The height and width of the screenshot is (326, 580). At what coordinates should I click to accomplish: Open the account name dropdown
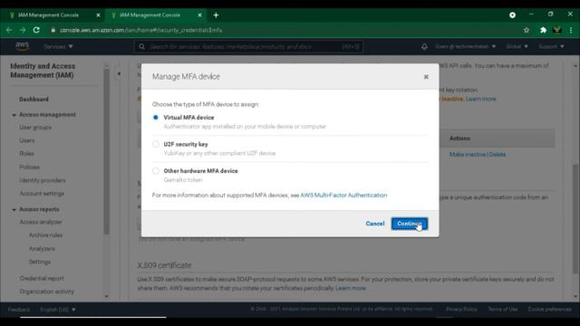click(x=465, y=46)
